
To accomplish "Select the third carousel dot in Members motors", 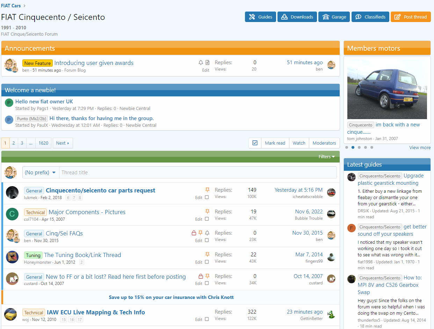I will (x=359, y=147).
